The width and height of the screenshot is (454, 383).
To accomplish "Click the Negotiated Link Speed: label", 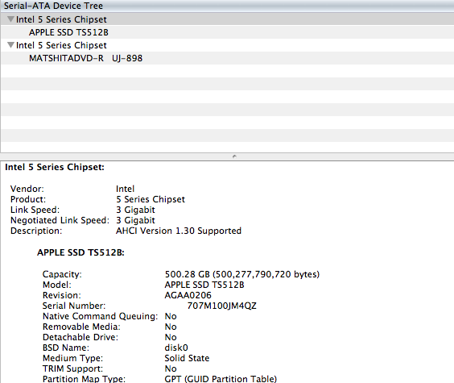I will coord(60,220).
